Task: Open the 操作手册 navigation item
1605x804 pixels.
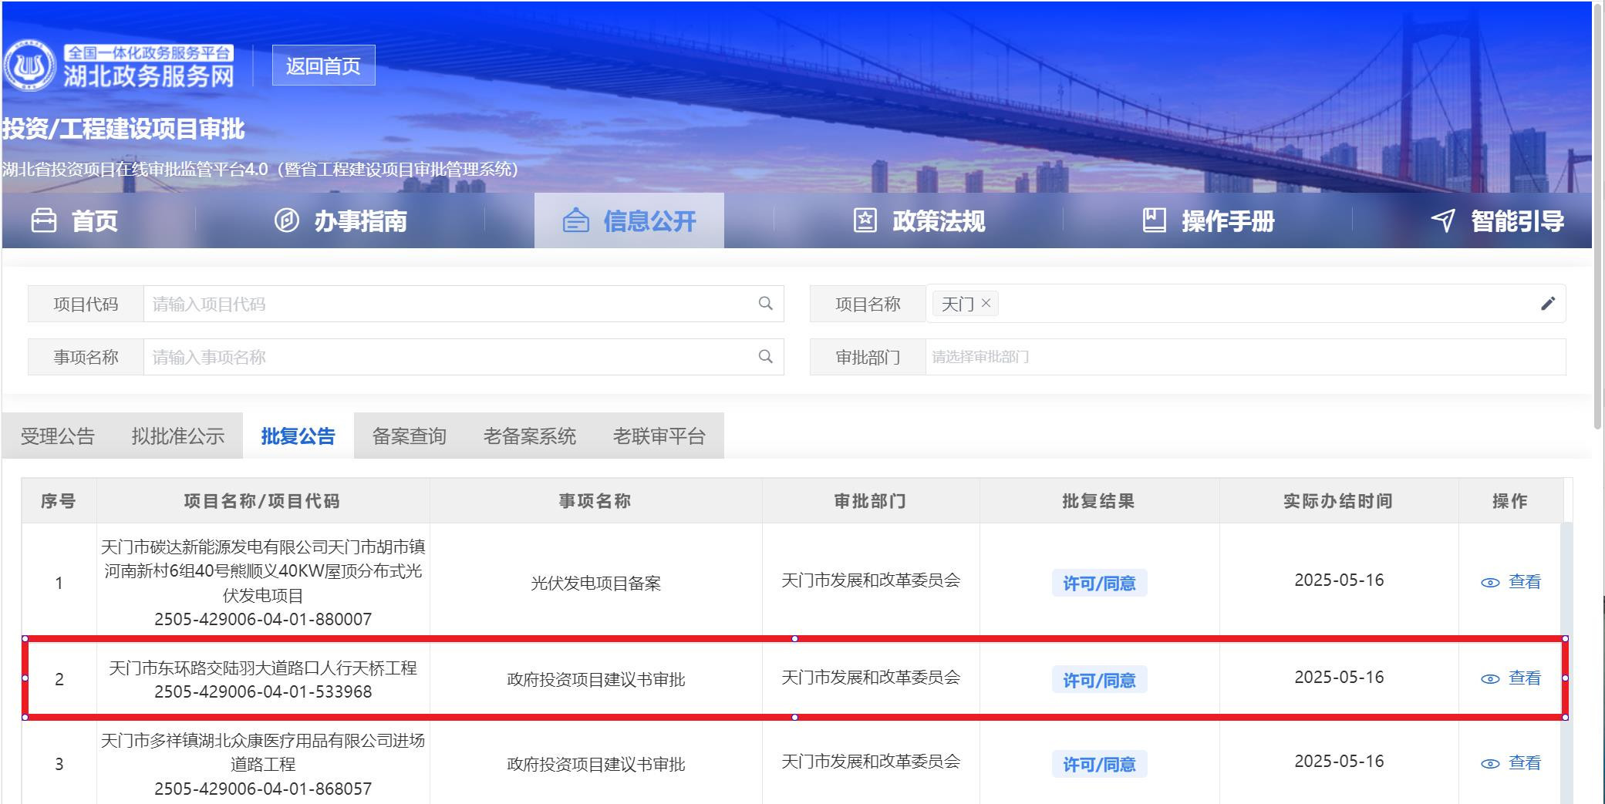Action: [x=1208, y=221]
